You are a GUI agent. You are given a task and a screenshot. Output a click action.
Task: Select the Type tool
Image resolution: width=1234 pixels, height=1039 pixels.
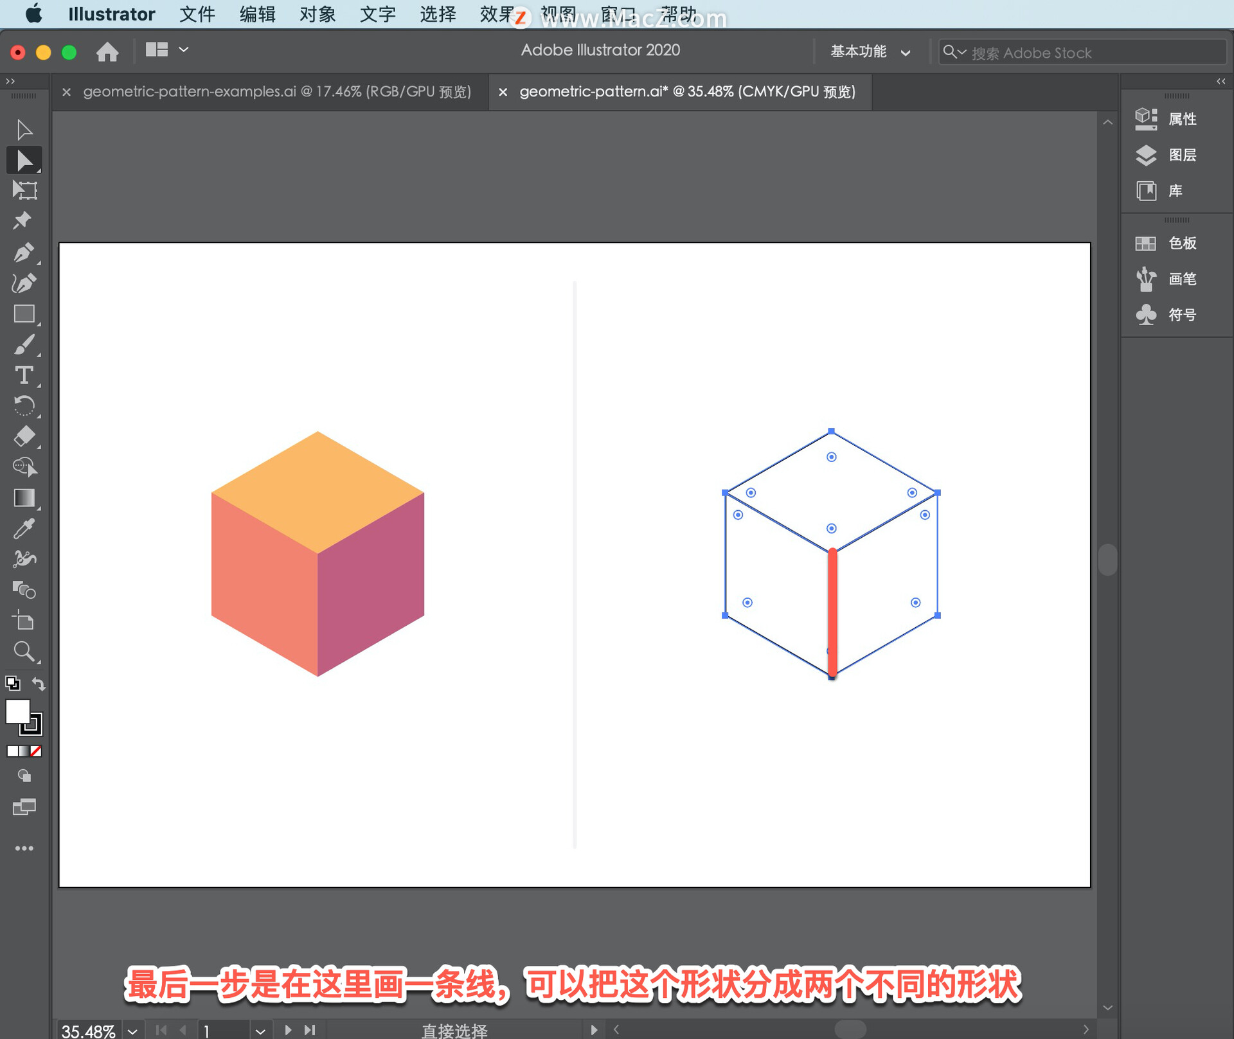(24, 375)
